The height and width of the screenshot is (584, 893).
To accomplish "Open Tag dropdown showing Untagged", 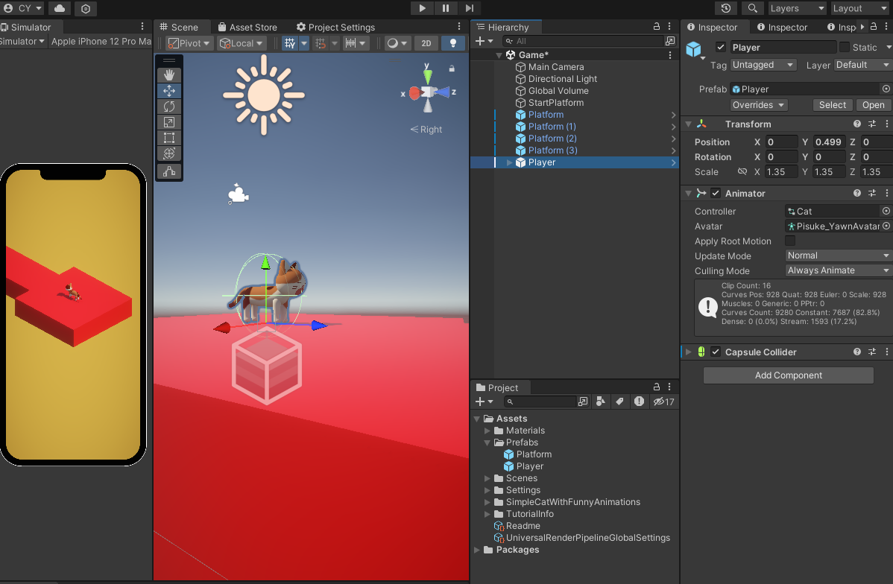I will click(x=763, y=65).
